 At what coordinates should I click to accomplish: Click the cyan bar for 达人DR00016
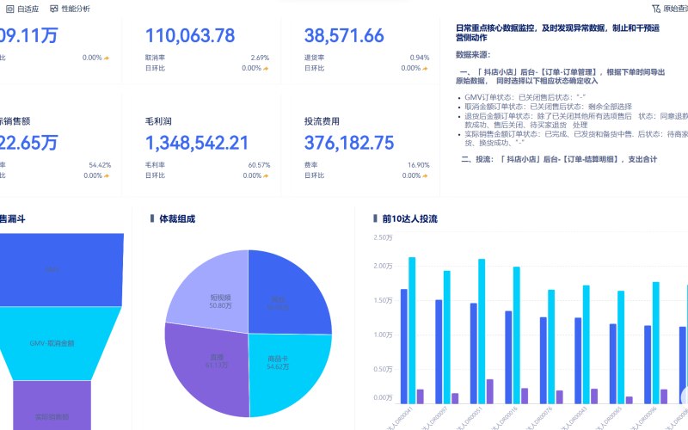[x=517, y=335]
